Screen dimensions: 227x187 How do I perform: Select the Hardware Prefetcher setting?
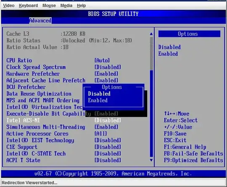click(x=33, y=74)
